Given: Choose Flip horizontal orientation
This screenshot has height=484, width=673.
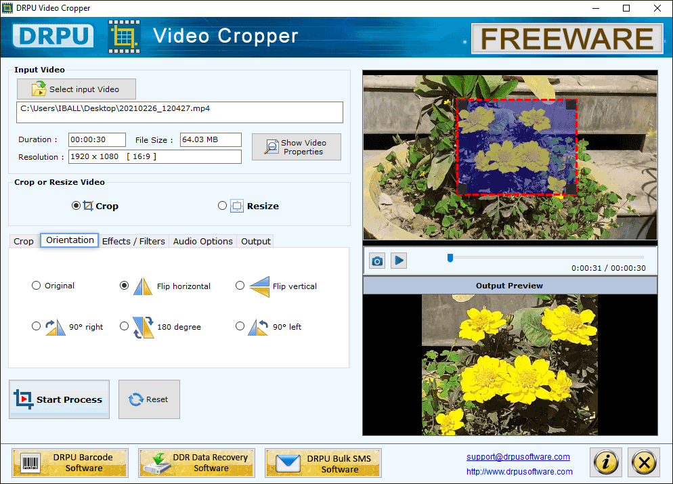Looking at the screenshot, I should click(x=124, y=286).
